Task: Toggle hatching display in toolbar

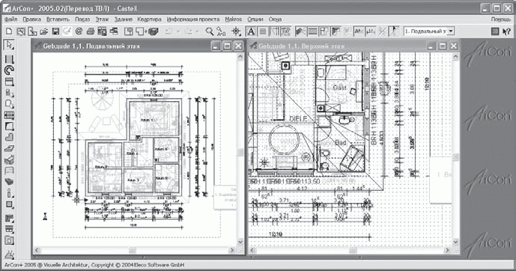Action: (x=312, y=31)
